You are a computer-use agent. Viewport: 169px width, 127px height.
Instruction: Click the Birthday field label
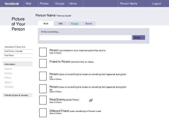pos(8,73)
